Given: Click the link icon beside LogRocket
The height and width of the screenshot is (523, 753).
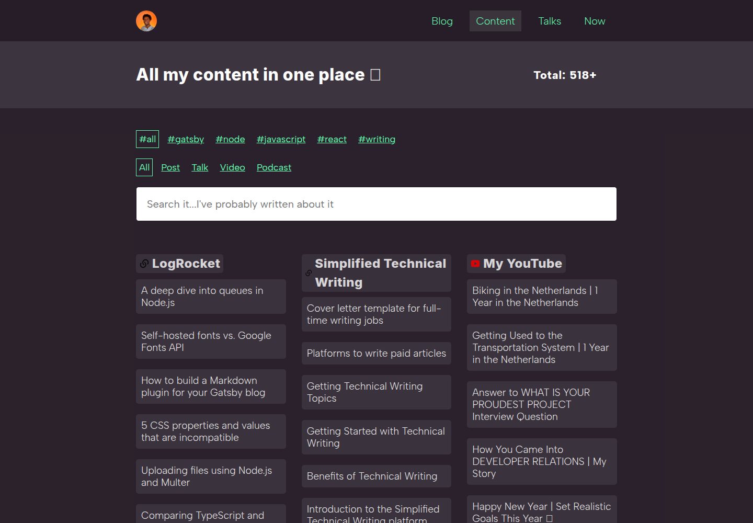Looking at the screenshot, I should coord(144,264).
